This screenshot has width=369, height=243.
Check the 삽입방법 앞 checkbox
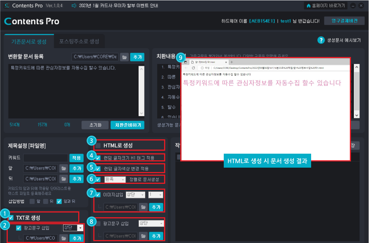tap(32, 201)
